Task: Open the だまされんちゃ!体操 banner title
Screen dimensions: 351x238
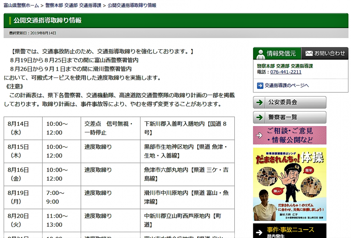Action: pos(290,158)
